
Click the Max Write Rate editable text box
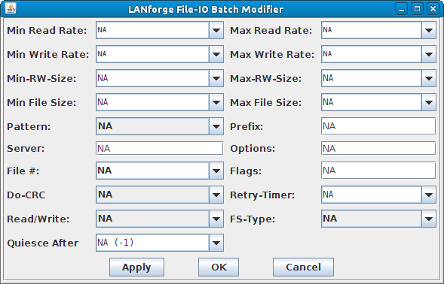tap(372, 54)
